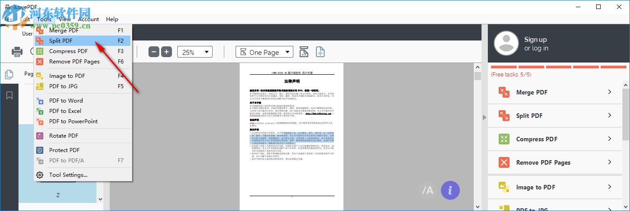Open the Help menu

click(112, 19)
